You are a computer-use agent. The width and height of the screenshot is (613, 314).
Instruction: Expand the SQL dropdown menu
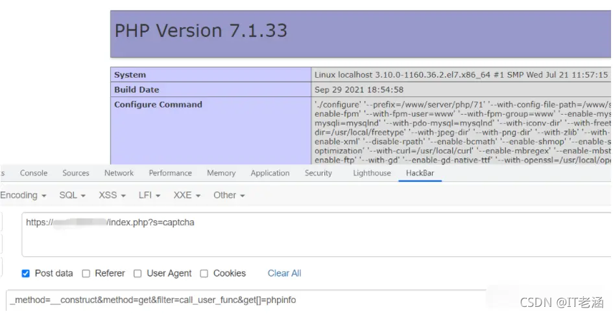(72, 195)
